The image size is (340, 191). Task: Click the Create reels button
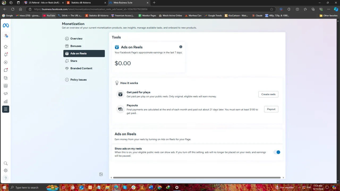(x=268, y=94)
